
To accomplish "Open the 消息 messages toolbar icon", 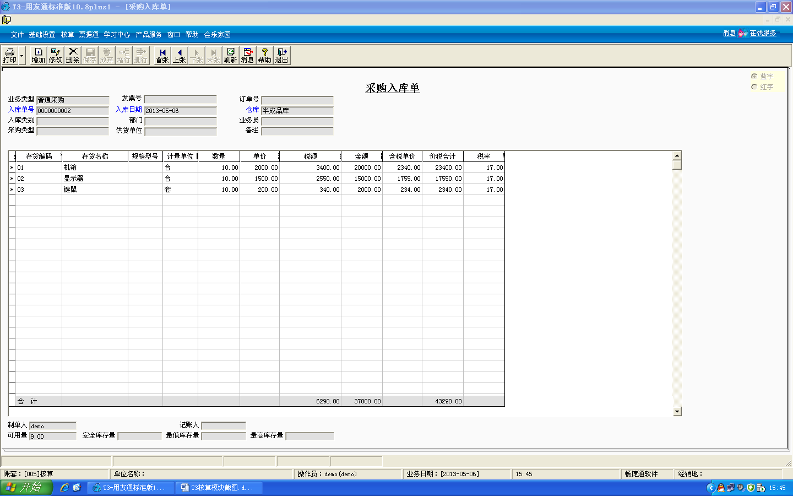I will click(x=247, y=56).
